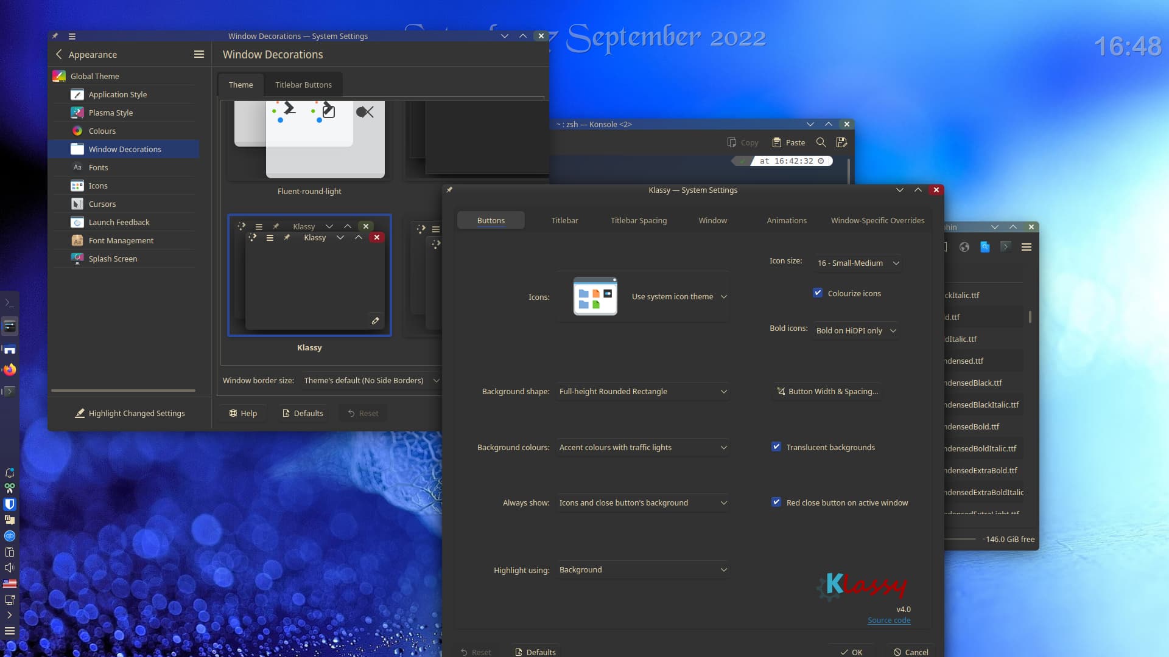
Task: Click the Copy button in Konsole toolbar
Action: click(743, 142)
